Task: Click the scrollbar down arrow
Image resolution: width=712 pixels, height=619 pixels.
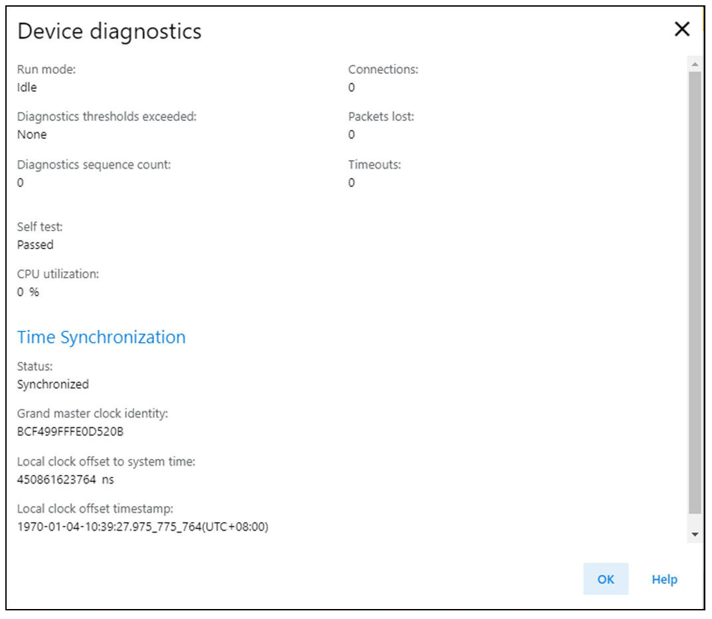Action: 695,534
